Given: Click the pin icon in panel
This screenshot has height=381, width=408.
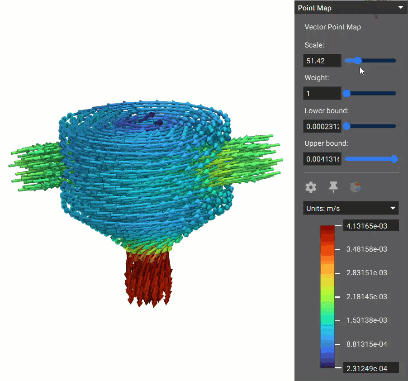Looking at the screenshot, I should (x=333, y=187).
